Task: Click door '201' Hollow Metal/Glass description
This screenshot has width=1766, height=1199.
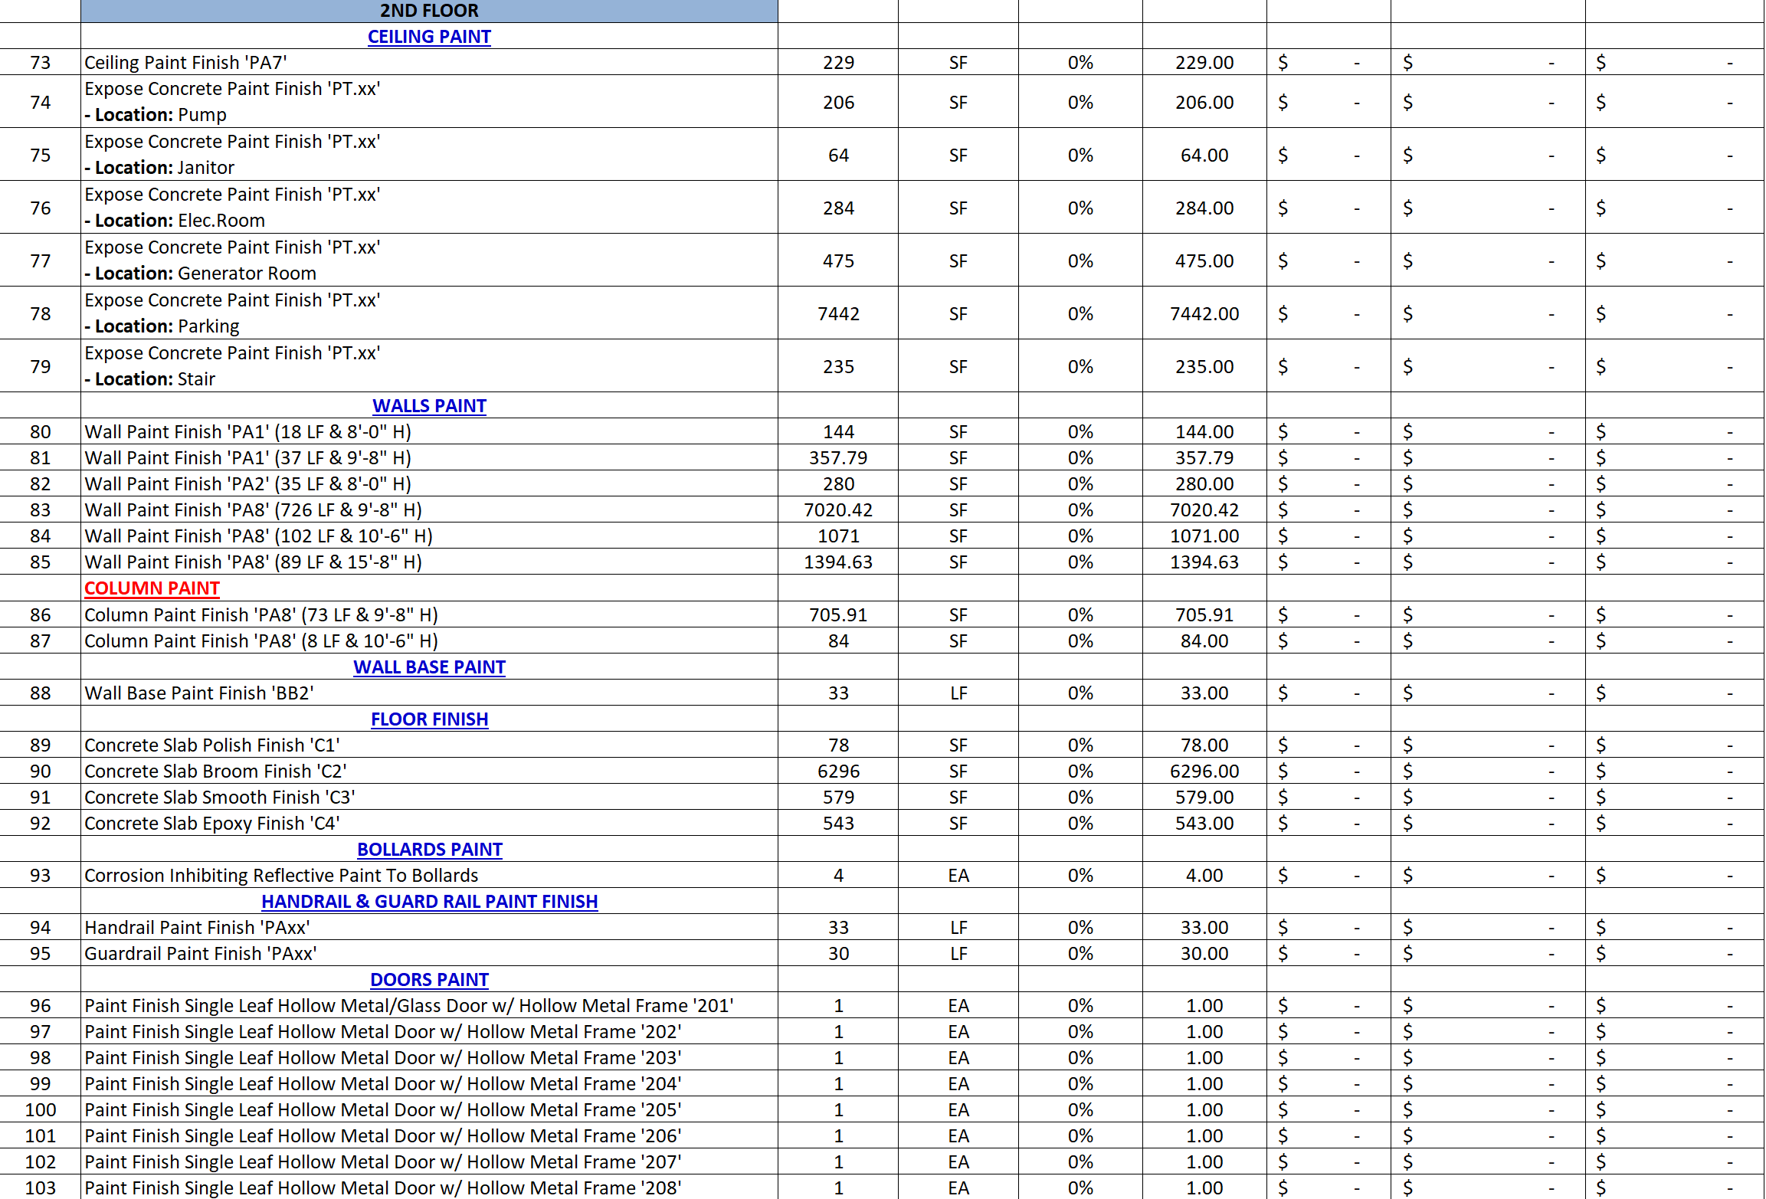Action: pos(409,1006)
